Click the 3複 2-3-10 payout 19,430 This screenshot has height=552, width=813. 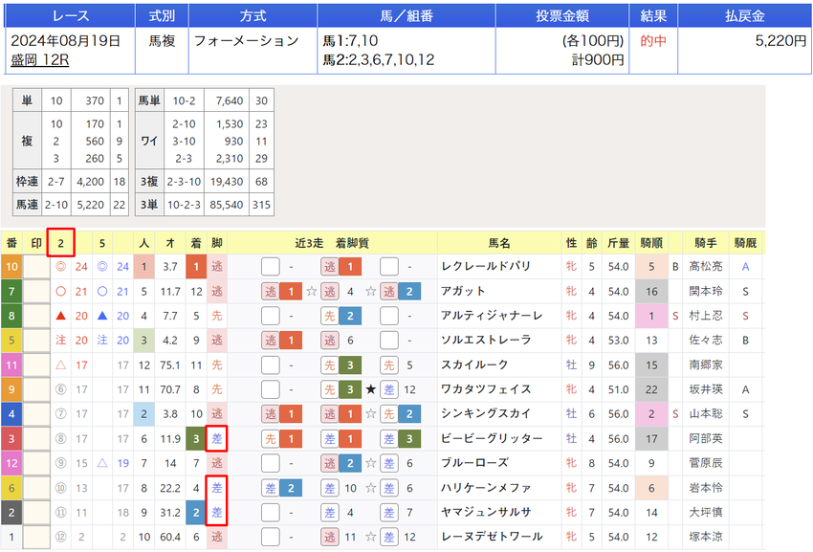coord(226,182)
